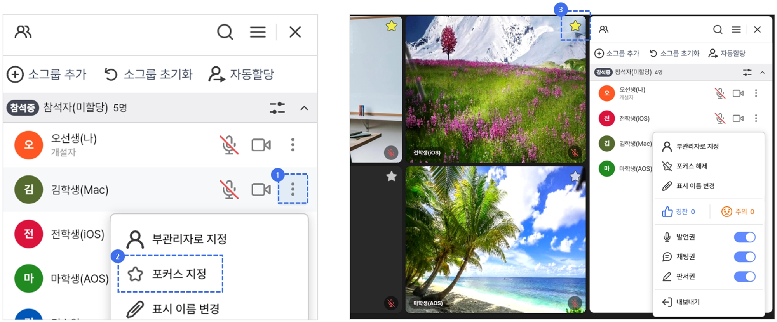Click the 참석중 badge in the 4명 panel
Viewport: 777px width, 322px height.
click(x=603, y=72)
